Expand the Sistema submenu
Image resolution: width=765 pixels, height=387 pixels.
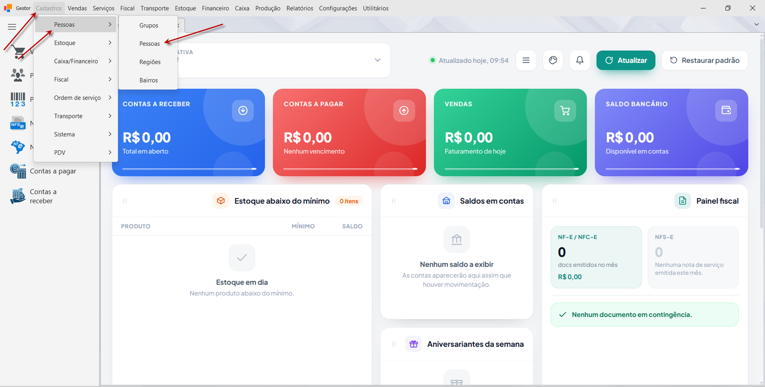tap(76, 134)
